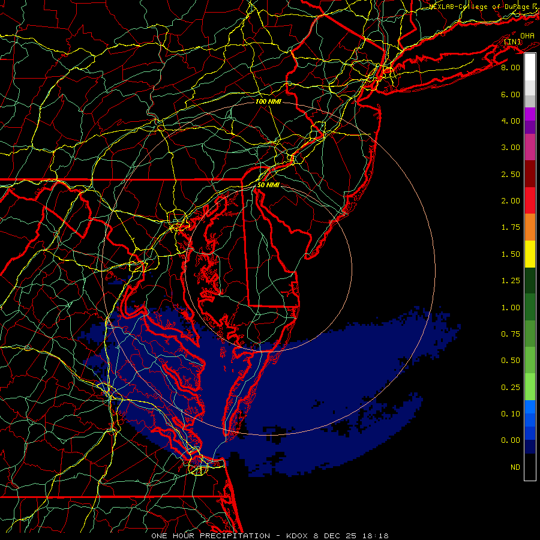540x540 pixels.
Task: Click the '0.50' legend value
Action: coord(511,361)
